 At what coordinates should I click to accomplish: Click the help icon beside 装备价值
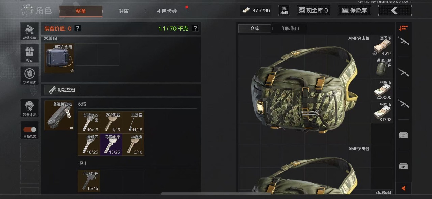point(78,28)
